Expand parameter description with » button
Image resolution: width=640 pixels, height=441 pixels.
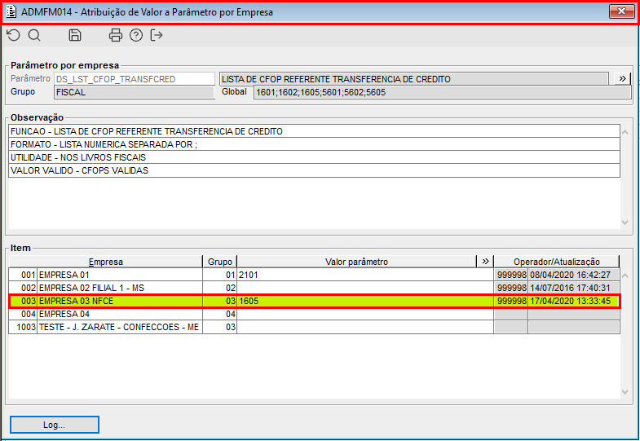tap(622, 79)
